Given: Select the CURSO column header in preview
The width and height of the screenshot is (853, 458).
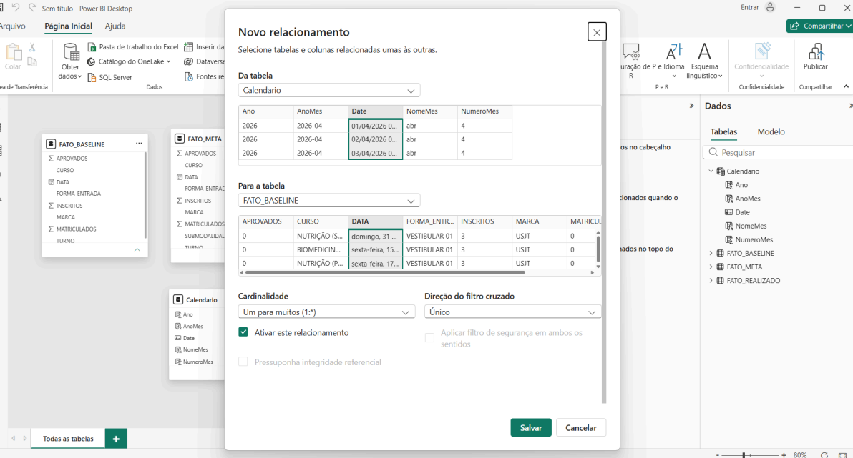Looking at the screenshot, I should [321, 221].
